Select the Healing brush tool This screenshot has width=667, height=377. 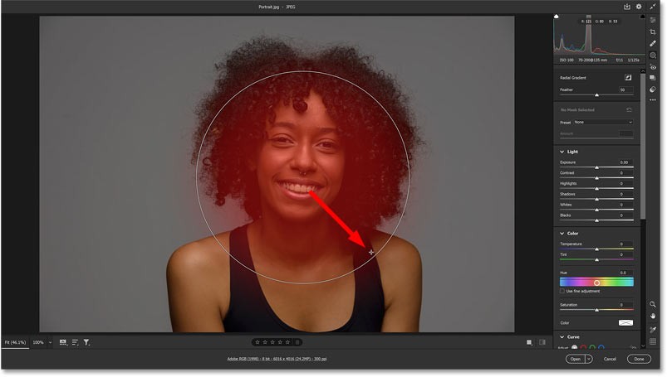tap(653, 43)
